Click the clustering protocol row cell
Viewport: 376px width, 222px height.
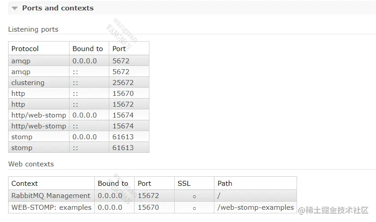[x=39, y=82]
